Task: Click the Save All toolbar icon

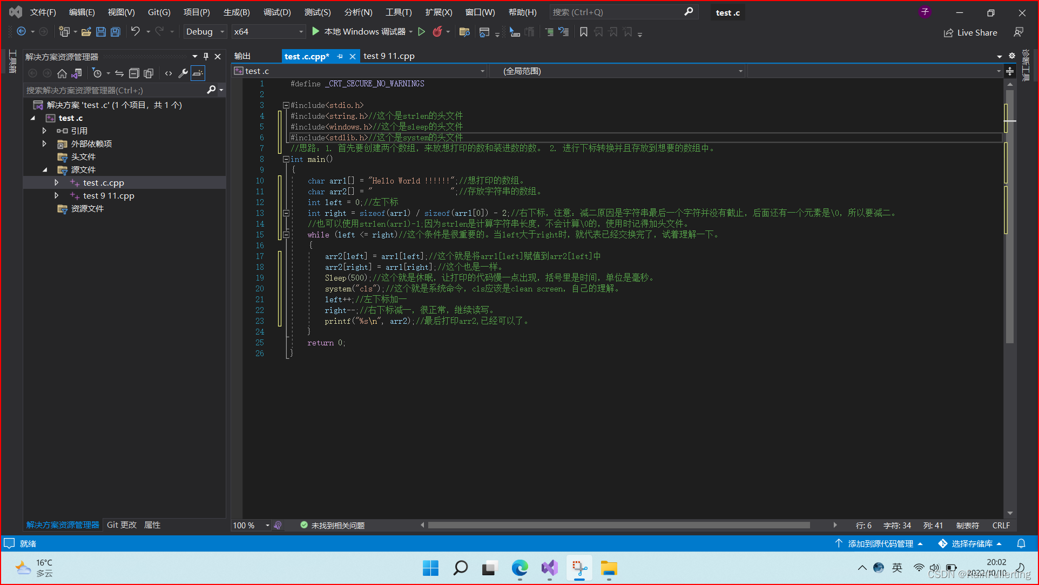Action: pyautogui.click(x=115, y=32)
